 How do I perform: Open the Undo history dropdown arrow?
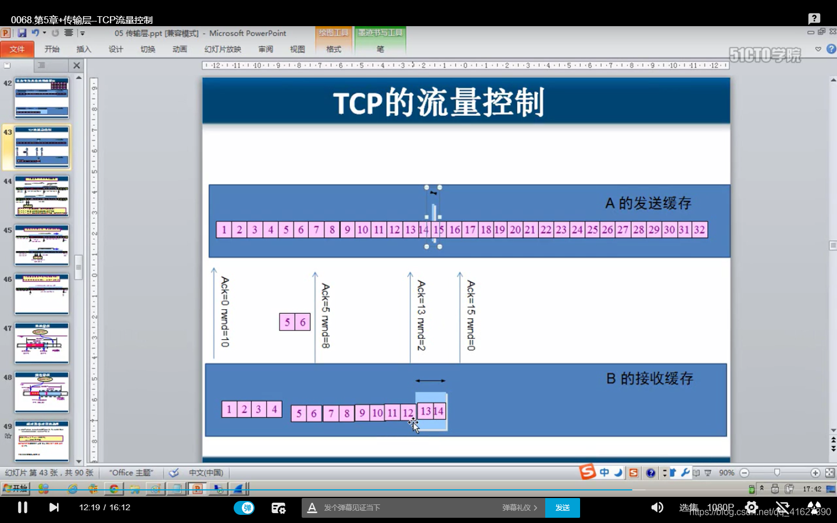click(x=44, y=33)
